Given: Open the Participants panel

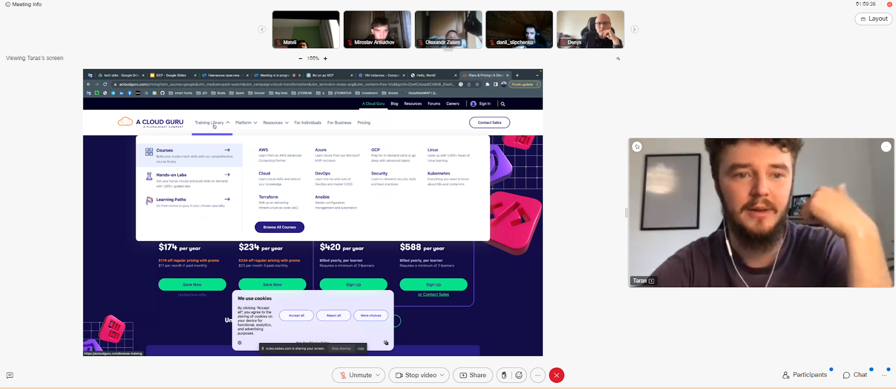Looking at the screenshot, I should (805, 375).
